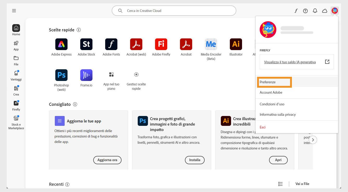Click Gestisci scelte rapide plus icon
Image resolution: width=348 pixels, height=192 pixels.
(136, 74)
